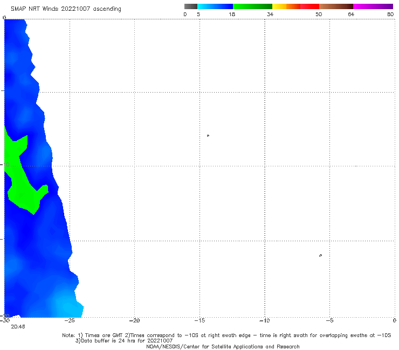Click the swath time label 20:46
The image size is (399, 350).
click(x=18, y=327)
